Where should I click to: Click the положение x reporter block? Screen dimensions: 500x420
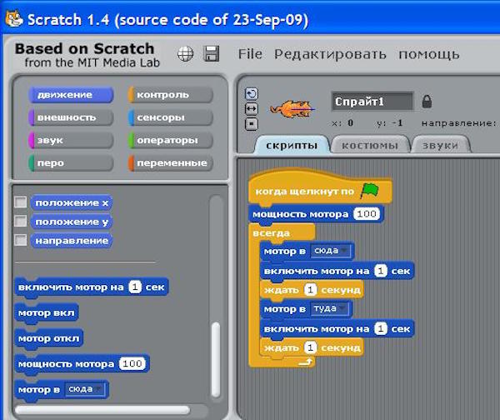[72, 202]
